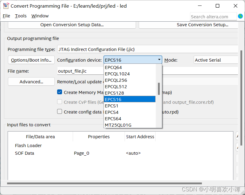
Task: Select the Flash Loader row
Action: coord(28,146)
